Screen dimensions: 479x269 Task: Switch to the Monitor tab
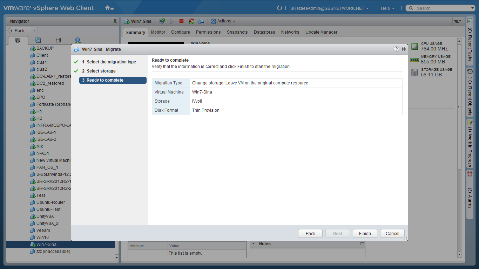click(x=158, y=32)
